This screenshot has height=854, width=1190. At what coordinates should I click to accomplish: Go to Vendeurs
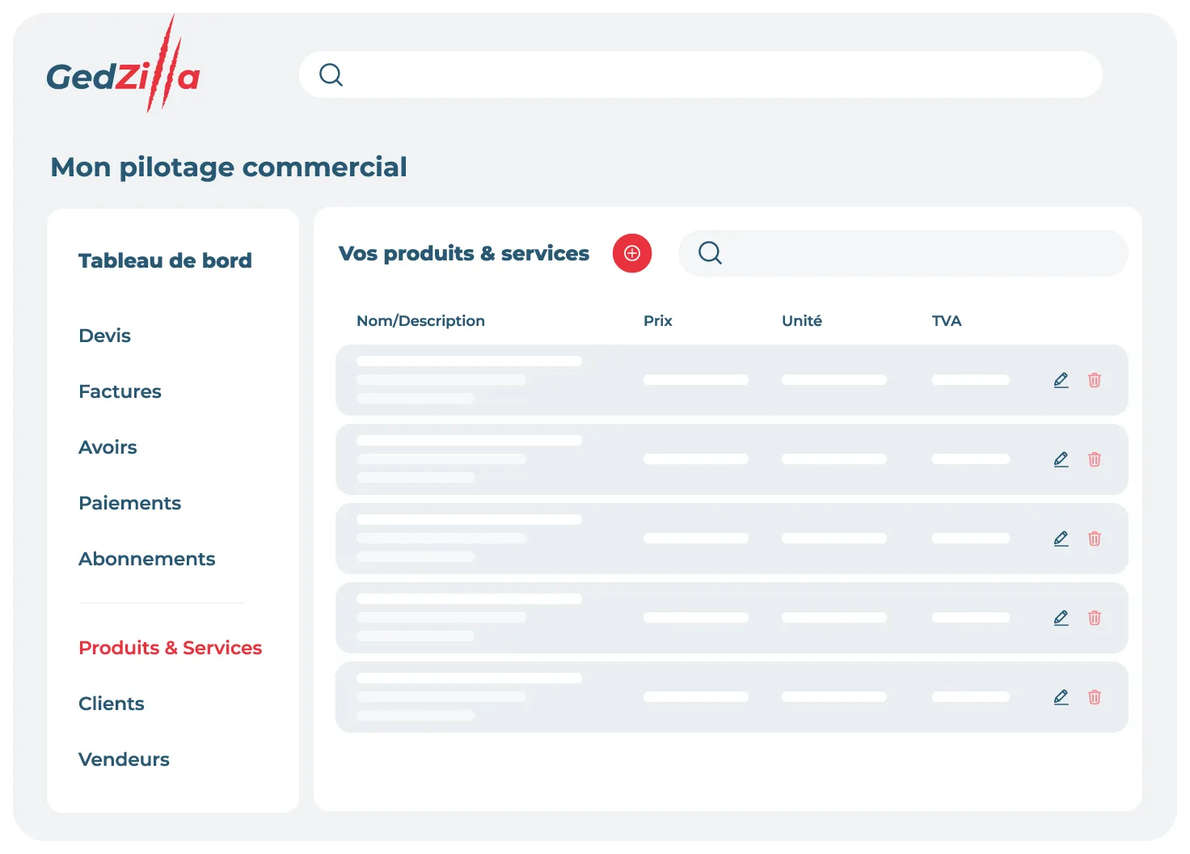tap(124, 759)
